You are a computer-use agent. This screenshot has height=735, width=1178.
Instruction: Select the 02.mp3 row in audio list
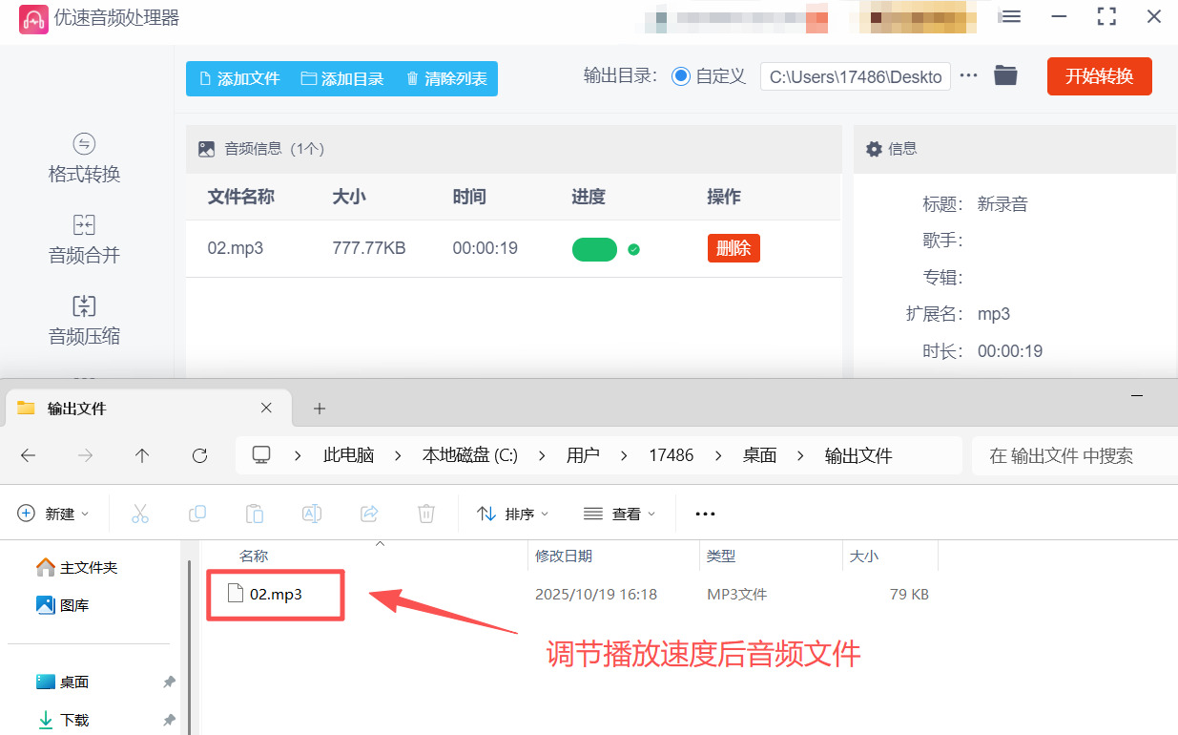pos(513,248)
